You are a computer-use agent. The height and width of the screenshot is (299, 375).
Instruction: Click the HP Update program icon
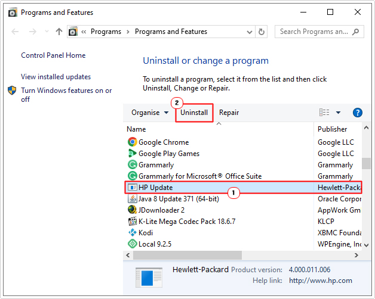coord(132,188)
